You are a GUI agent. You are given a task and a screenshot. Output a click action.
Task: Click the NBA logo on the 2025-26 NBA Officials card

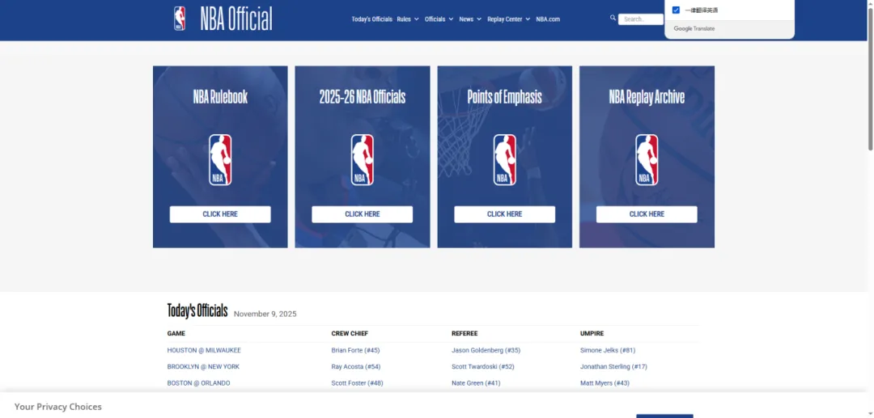pyautogui.click(x=363, y=160)
